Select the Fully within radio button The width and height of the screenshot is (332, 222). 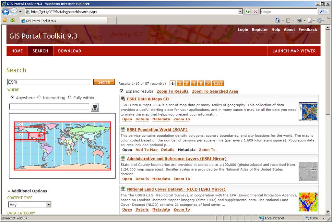[x=69, y=97]
